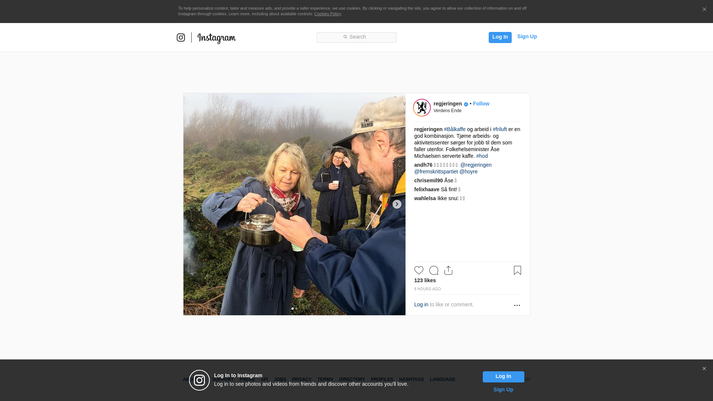Open Sign Up in the header
Image resolution: width=713 pixels, height=401 pixels.
pyautogui.click(x=527, y=36)
